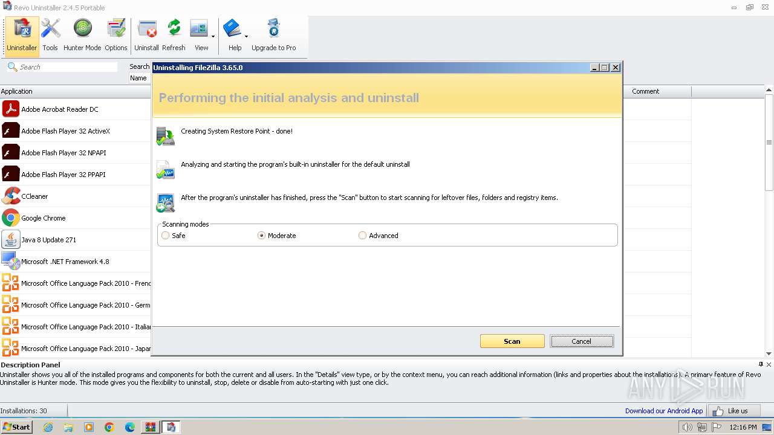Cancel the FileZilla uninstall dialog

coord(582,341)
